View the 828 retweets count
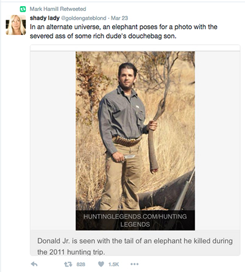This screenshot has height=272, width=245. [81, 265]
